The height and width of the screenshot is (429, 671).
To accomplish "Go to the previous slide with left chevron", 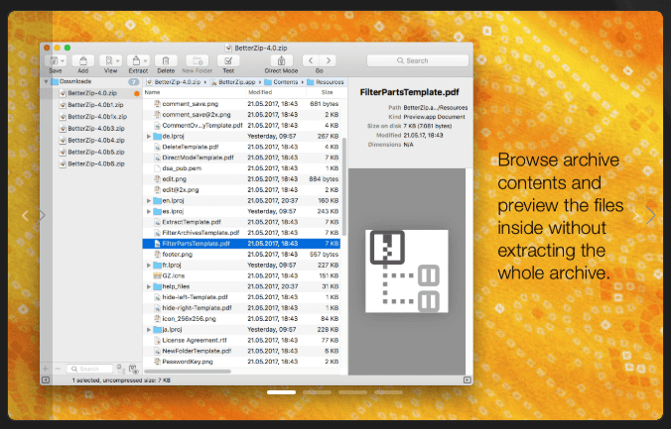I will [x=25, y=215].
